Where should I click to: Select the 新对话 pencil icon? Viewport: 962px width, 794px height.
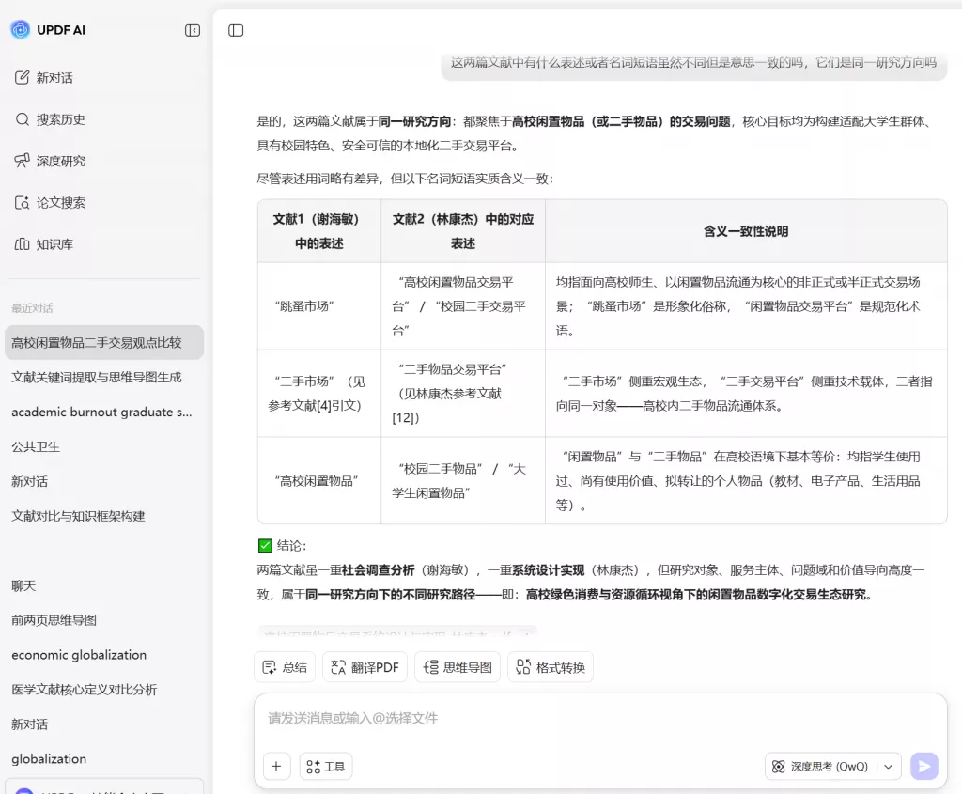click(23, 77)
